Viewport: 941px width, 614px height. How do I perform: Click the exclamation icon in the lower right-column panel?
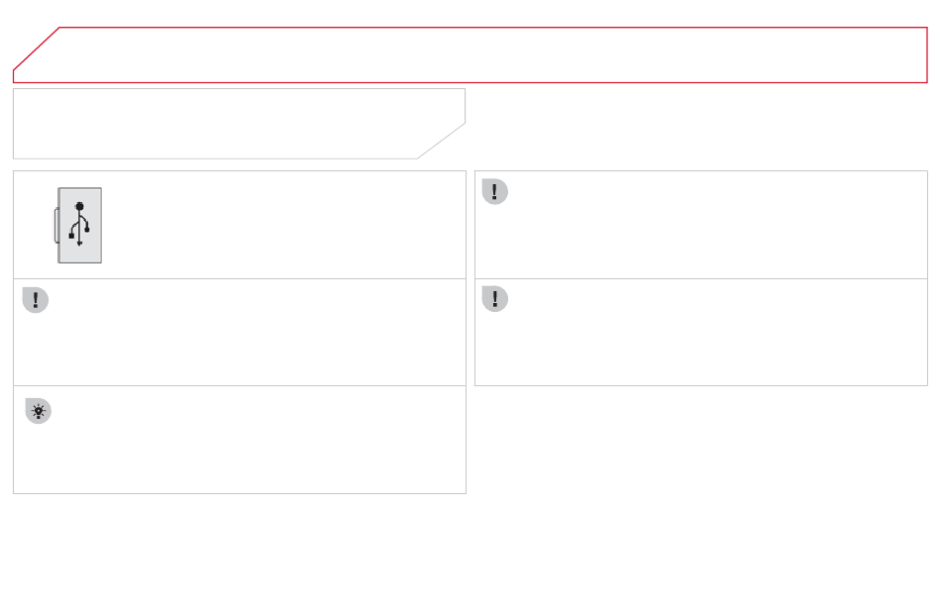coord(495,298)
